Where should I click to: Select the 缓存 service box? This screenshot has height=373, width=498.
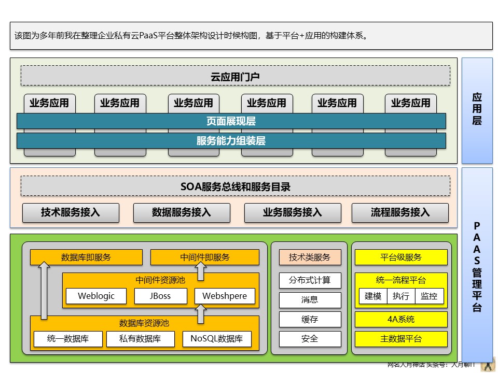point(310,320)
